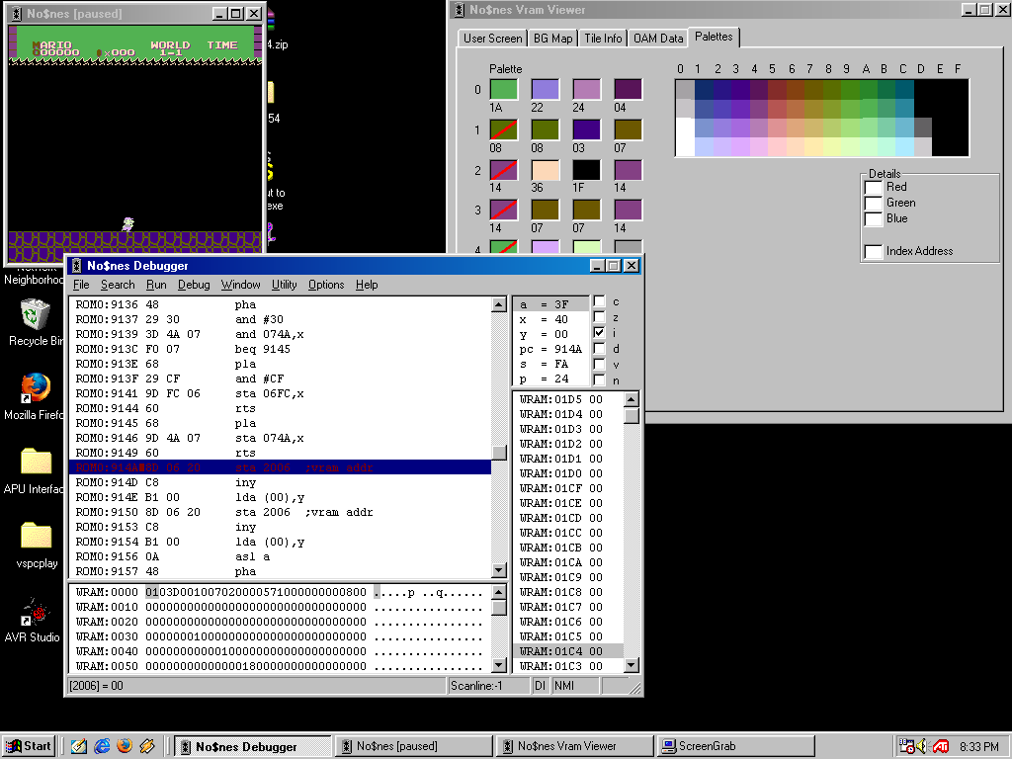Enable the Red details checkbox

[874, 187]
